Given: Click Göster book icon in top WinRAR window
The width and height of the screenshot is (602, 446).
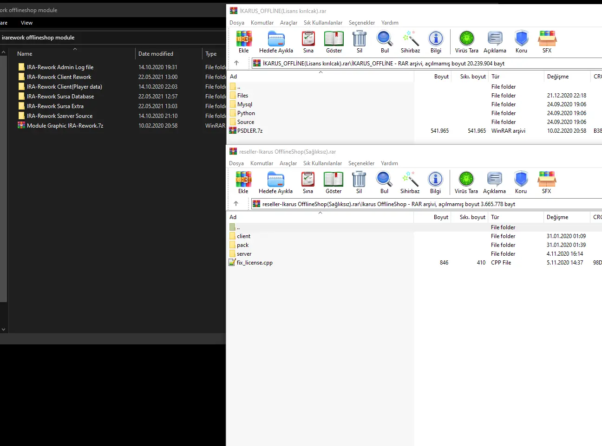Looking at the screenshot, I should [334, 41].
